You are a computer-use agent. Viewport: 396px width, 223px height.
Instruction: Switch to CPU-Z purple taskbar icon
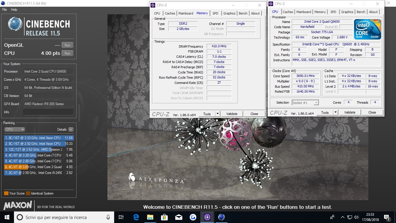point(207,217)
